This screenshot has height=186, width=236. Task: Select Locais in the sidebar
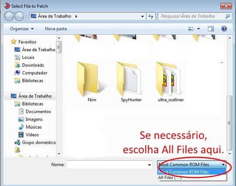(28, 57)
